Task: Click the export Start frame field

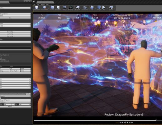Action: 9,104
